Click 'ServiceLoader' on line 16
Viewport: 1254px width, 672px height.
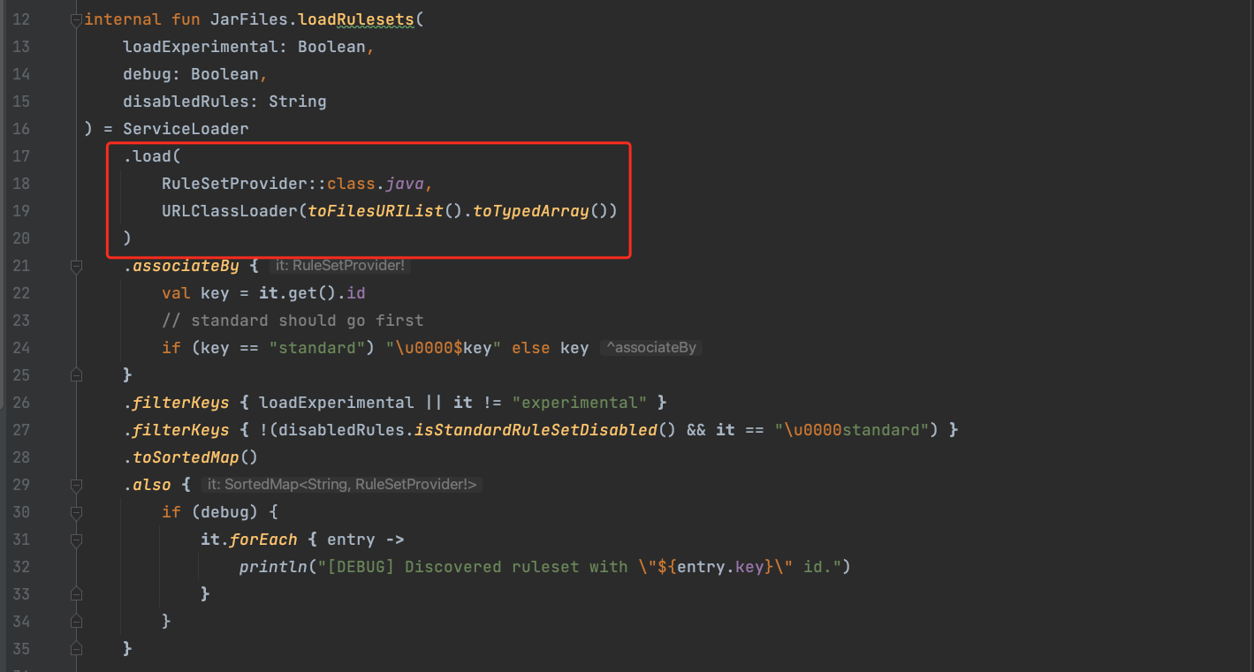coord(186,129)
